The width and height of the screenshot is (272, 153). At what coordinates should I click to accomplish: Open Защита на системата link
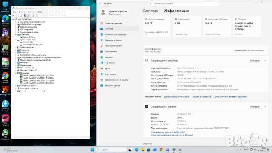(x=201, y=97)
